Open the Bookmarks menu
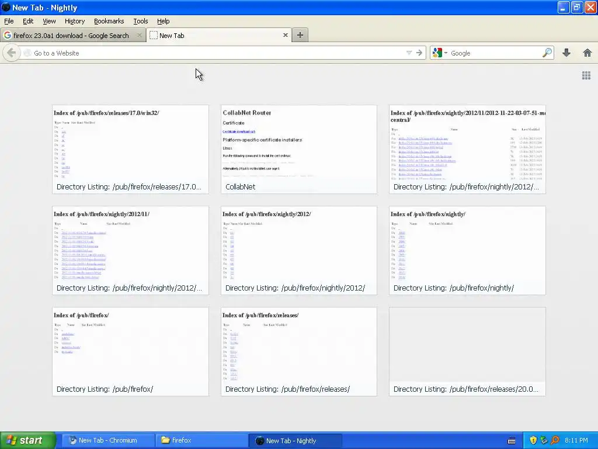Viewport: 598px width, 449px height. pyautogui.click(x=109, y=21)
